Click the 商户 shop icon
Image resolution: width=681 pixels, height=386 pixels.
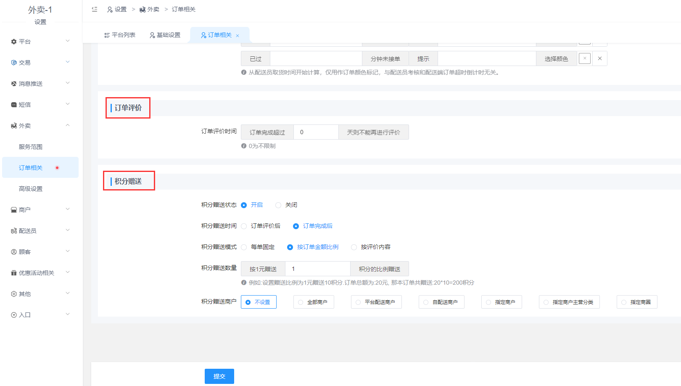coord(14,210)
